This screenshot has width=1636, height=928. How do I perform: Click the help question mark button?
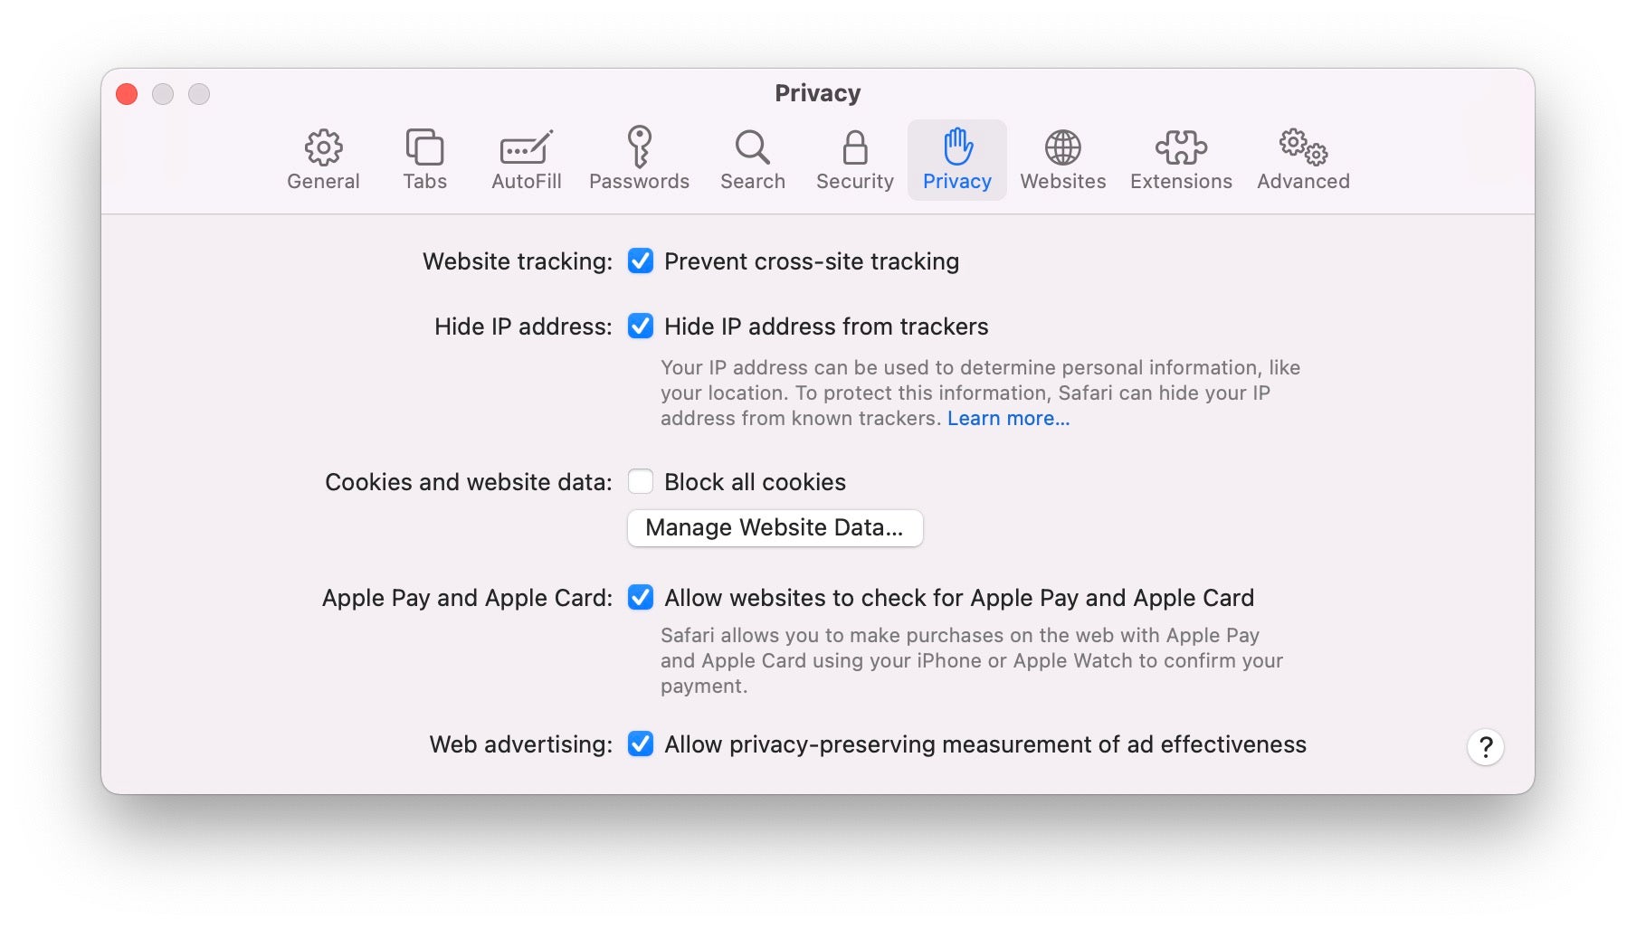(1485, 747)
